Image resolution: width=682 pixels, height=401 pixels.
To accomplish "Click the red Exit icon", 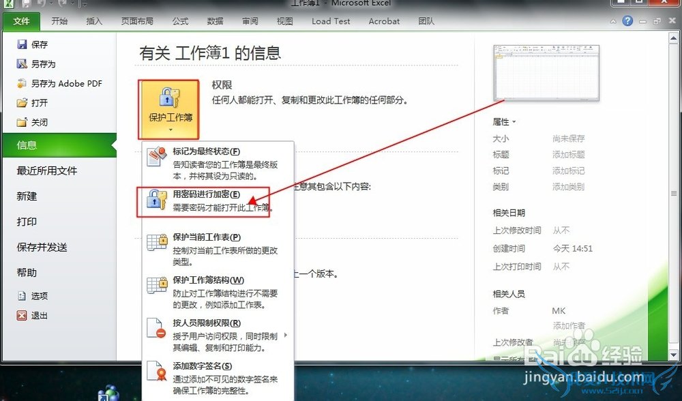I will [22, 316].
